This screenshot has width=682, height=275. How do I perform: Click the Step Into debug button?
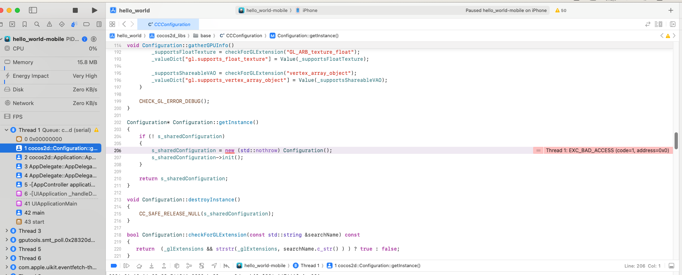click(x=152, y=266)
